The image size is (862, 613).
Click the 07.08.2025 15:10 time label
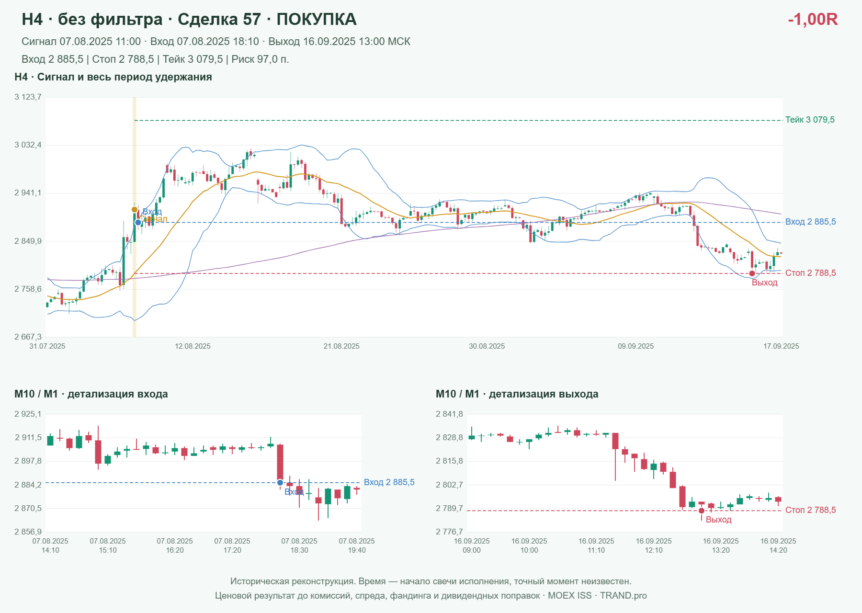pos(108,545)
